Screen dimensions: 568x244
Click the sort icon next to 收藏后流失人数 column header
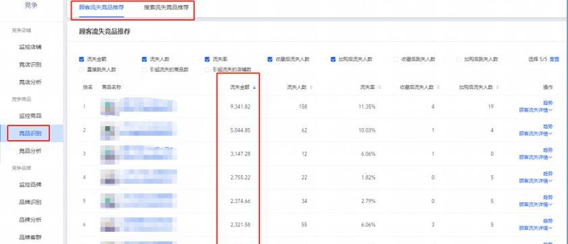[438, 87]
